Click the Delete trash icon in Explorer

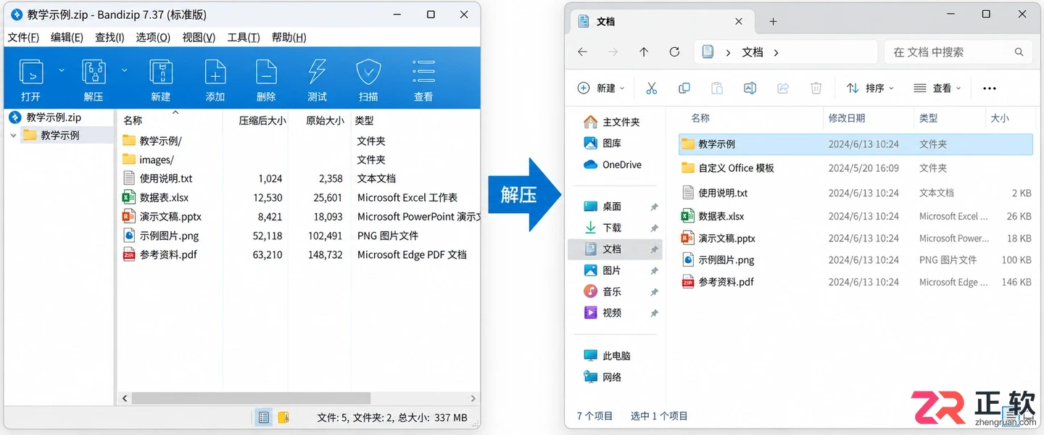coord(816,88)
